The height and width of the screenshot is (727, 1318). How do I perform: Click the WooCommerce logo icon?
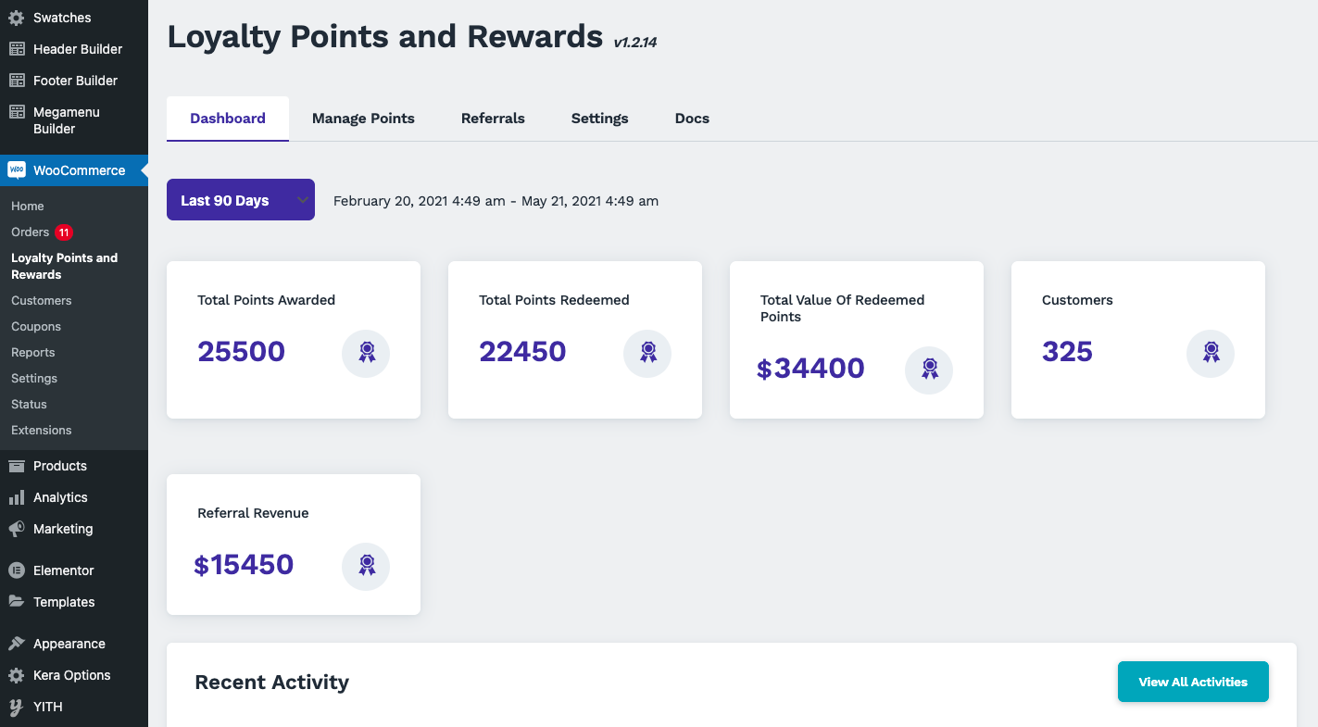17,170
